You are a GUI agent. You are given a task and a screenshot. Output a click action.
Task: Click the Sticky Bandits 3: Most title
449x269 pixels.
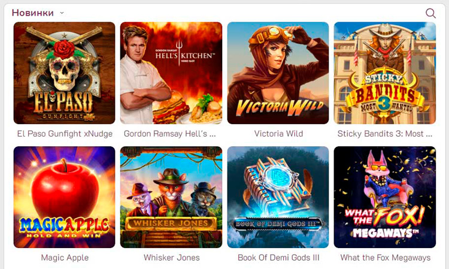[385, 134]
